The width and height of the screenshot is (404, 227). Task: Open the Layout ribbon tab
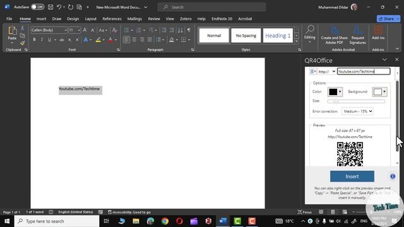[x=91, y=19]
